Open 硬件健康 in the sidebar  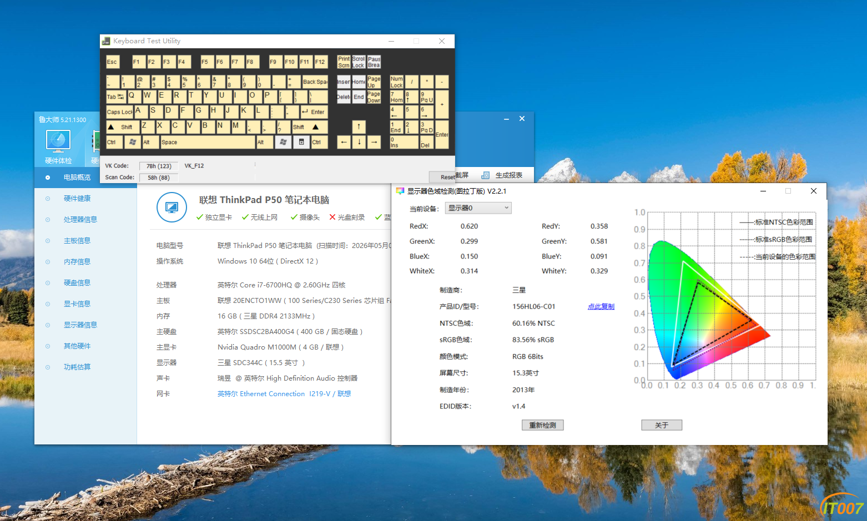point(77,199)
